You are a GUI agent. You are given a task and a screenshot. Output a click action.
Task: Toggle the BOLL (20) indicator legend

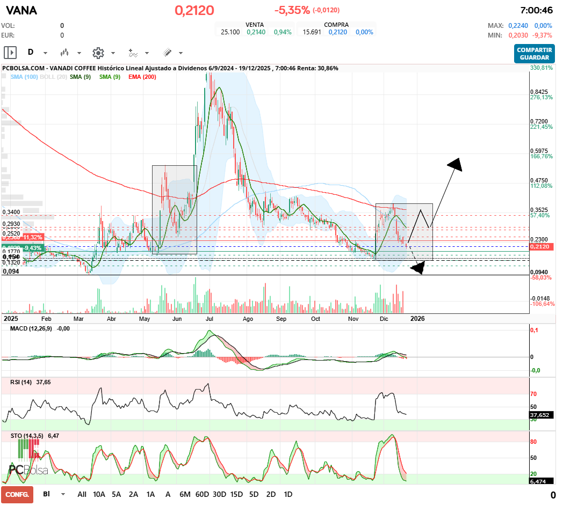(x=53, y=77)
